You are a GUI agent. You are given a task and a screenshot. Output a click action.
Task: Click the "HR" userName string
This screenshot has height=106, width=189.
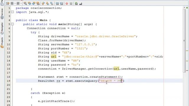coord(75,61)
